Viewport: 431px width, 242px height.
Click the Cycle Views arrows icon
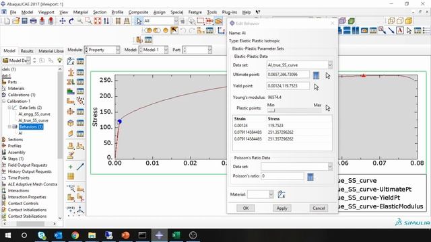[x=106, y=21]
